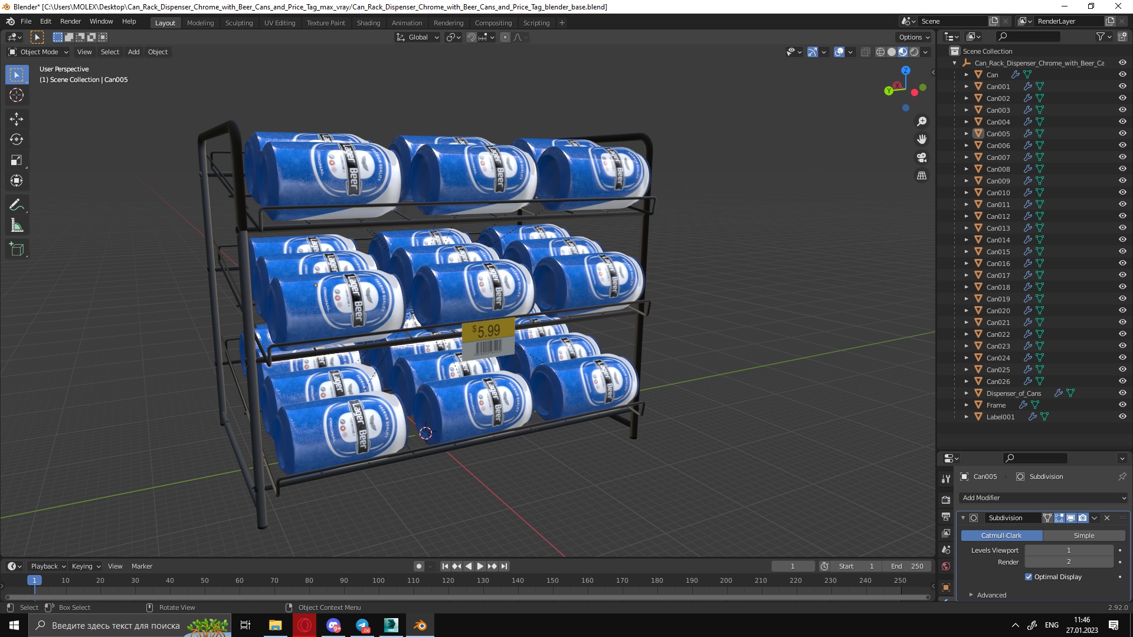This screenshot has width=1133, height=637.
Task: Expand the Advanced section
Action: pos(991,595)
